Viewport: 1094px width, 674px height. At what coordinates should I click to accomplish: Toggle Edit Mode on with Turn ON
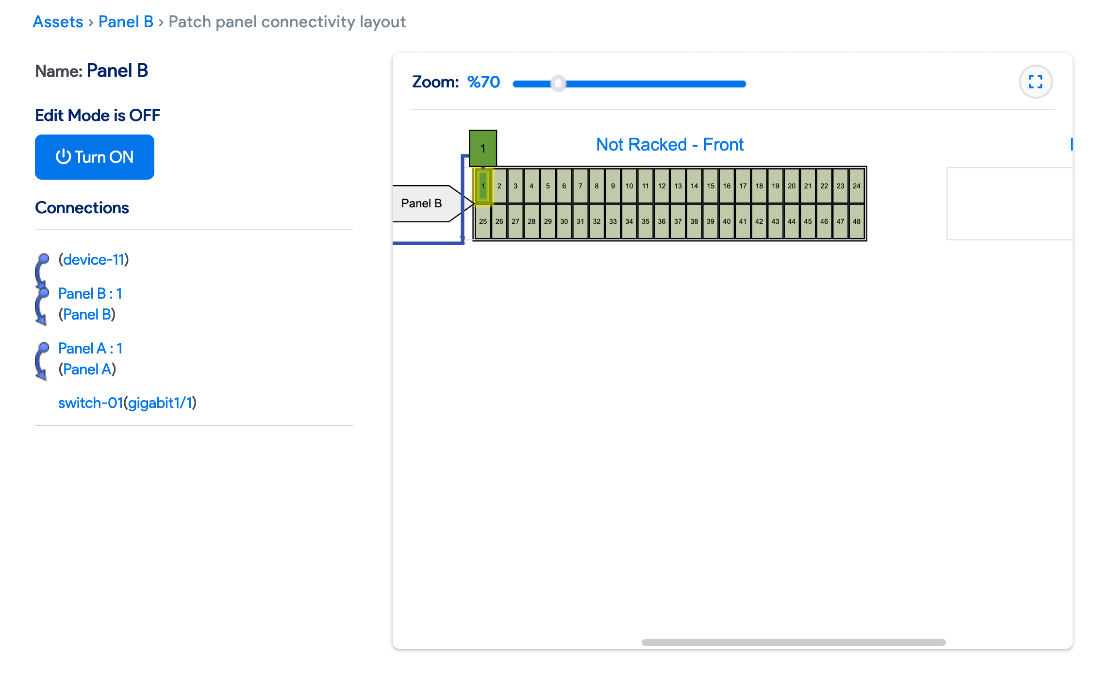[94, 157]
